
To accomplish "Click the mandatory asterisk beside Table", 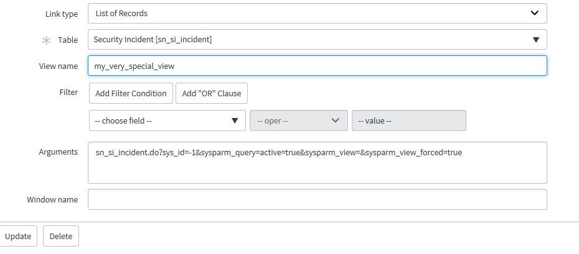I will [x=46, y=40].
